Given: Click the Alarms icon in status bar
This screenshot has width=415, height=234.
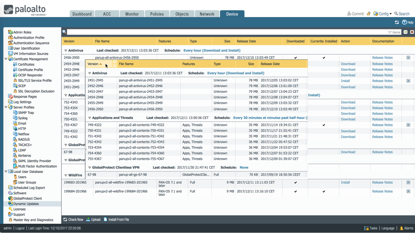Looking at the screenshot, I should pyautogui.click(x=401, y=228).
